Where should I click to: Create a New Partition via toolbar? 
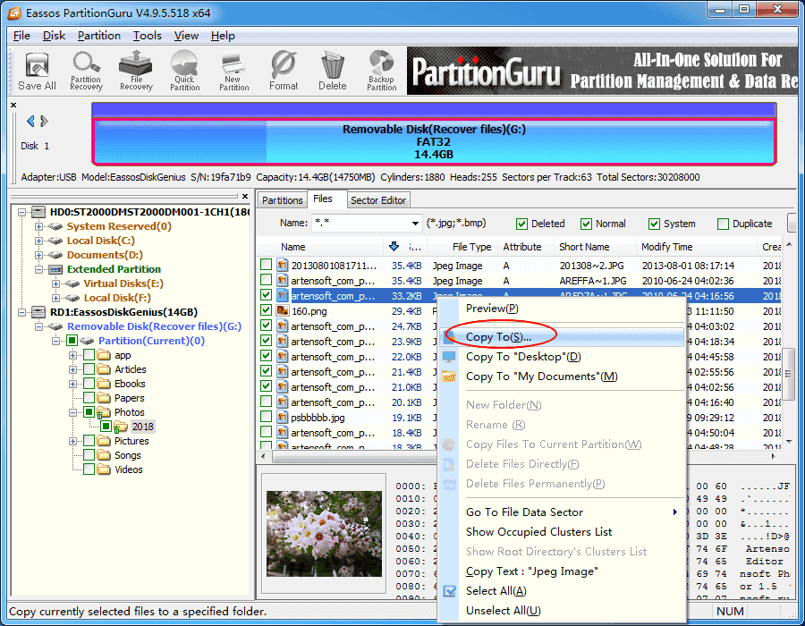click(234, 72)
